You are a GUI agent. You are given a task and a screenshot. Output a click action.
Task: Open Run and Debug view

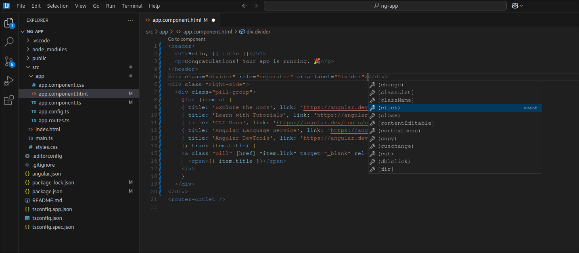[9, 81]
